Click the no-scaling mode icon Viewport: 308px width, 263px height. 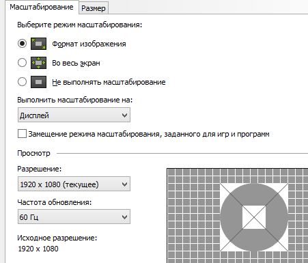point(38,82)
